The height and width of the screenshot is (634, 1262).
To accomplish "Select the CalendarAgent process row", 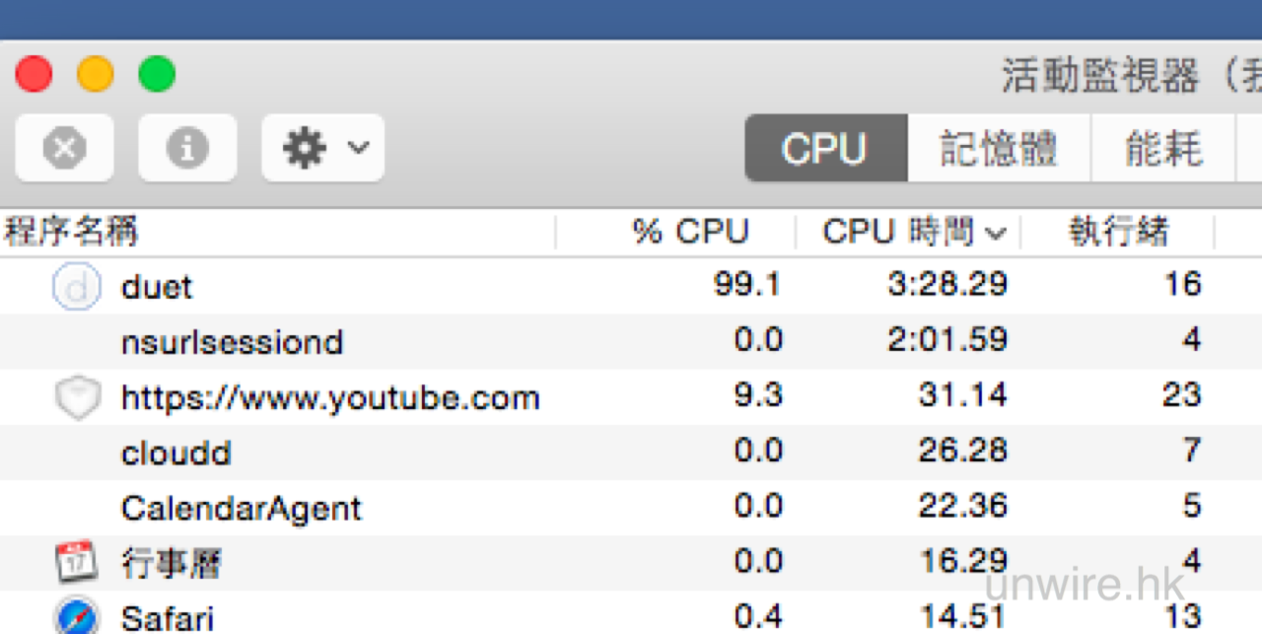I will pos(241,509).
